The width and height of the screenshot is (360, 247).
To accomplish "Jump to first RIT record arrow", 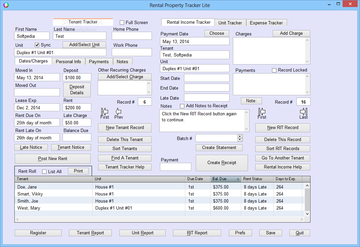I will pyautogui.click(x=262, y=112).
